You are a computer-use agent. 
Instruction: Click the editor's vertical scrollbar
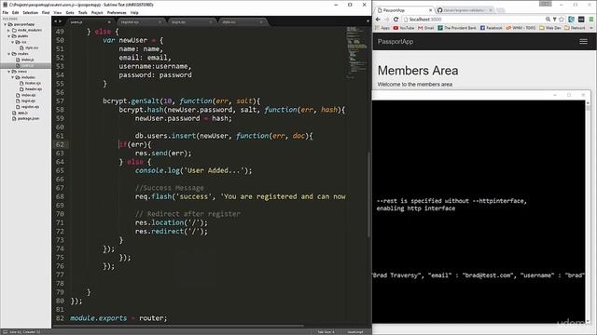tap(368, 194)
